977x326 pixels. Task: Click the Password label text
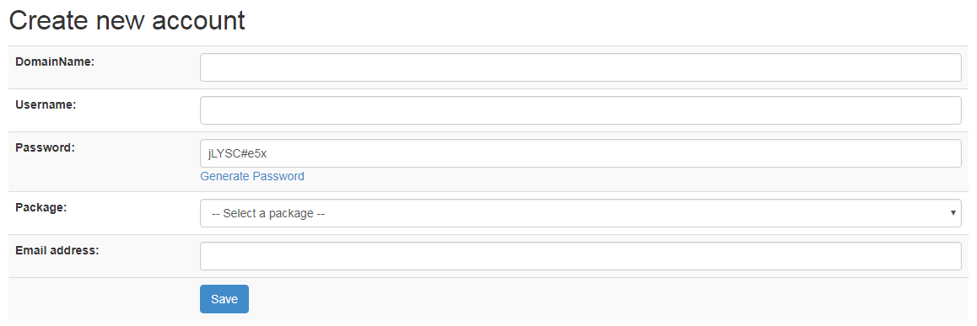pyautogui.click(x=45, y=147)
